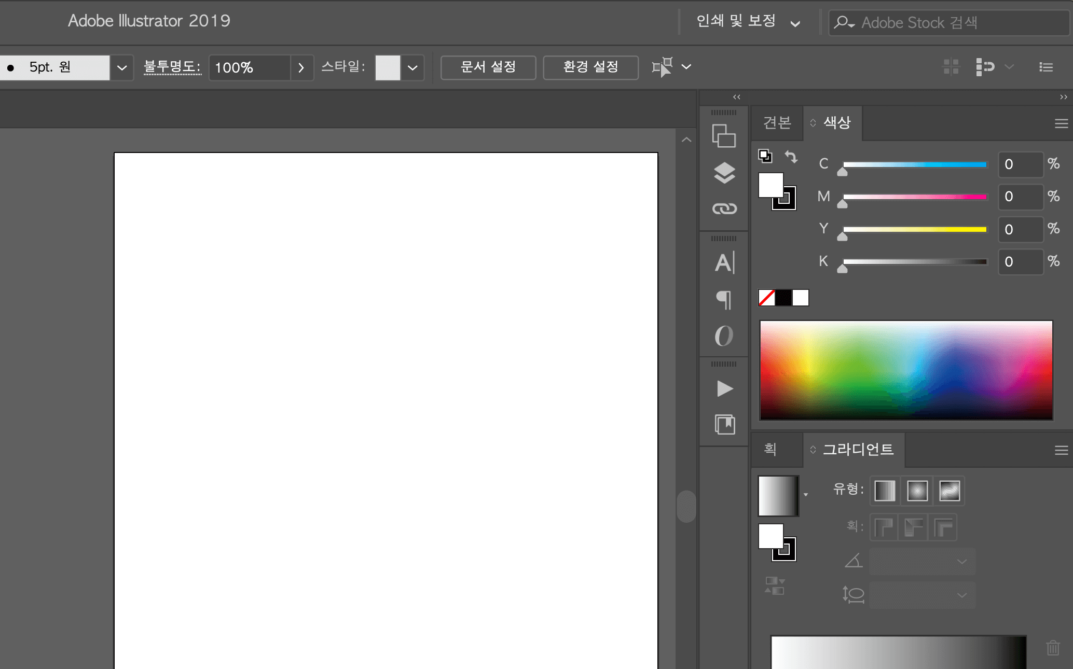The width and height of the screenshot is (1073, 669).
Task: Open the Links panel icon
Action: click(724, 208)
